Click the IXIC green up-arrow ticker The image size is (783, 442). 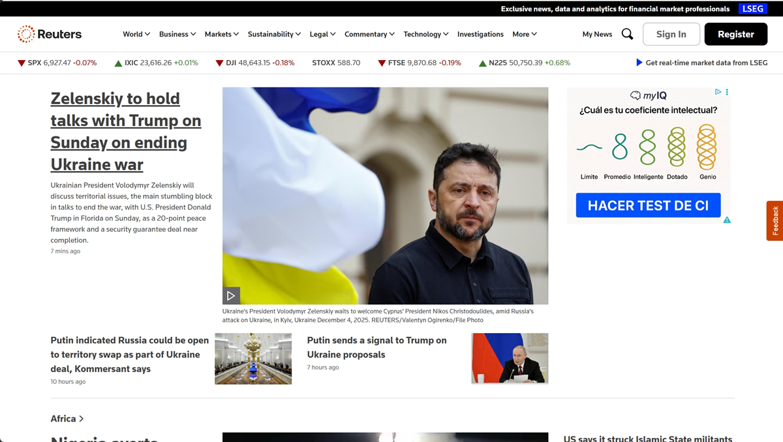(x=118, y=63)
